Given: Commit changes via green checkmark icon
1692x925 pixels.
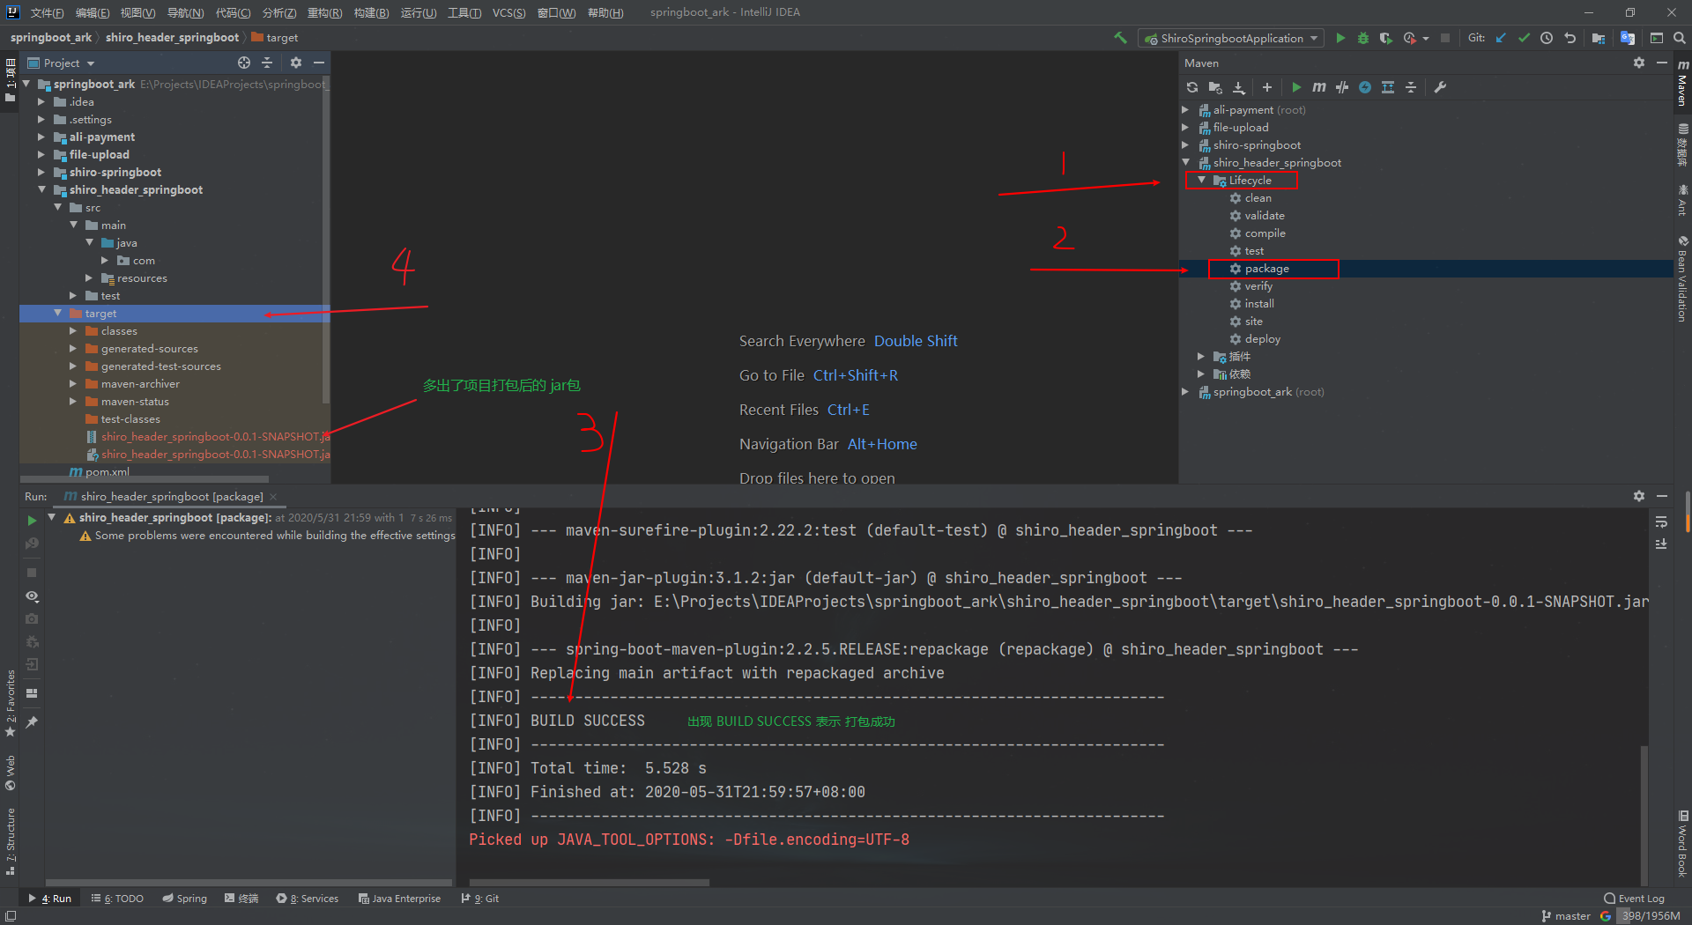Looking at the screenshot, I should [1524, 38].
